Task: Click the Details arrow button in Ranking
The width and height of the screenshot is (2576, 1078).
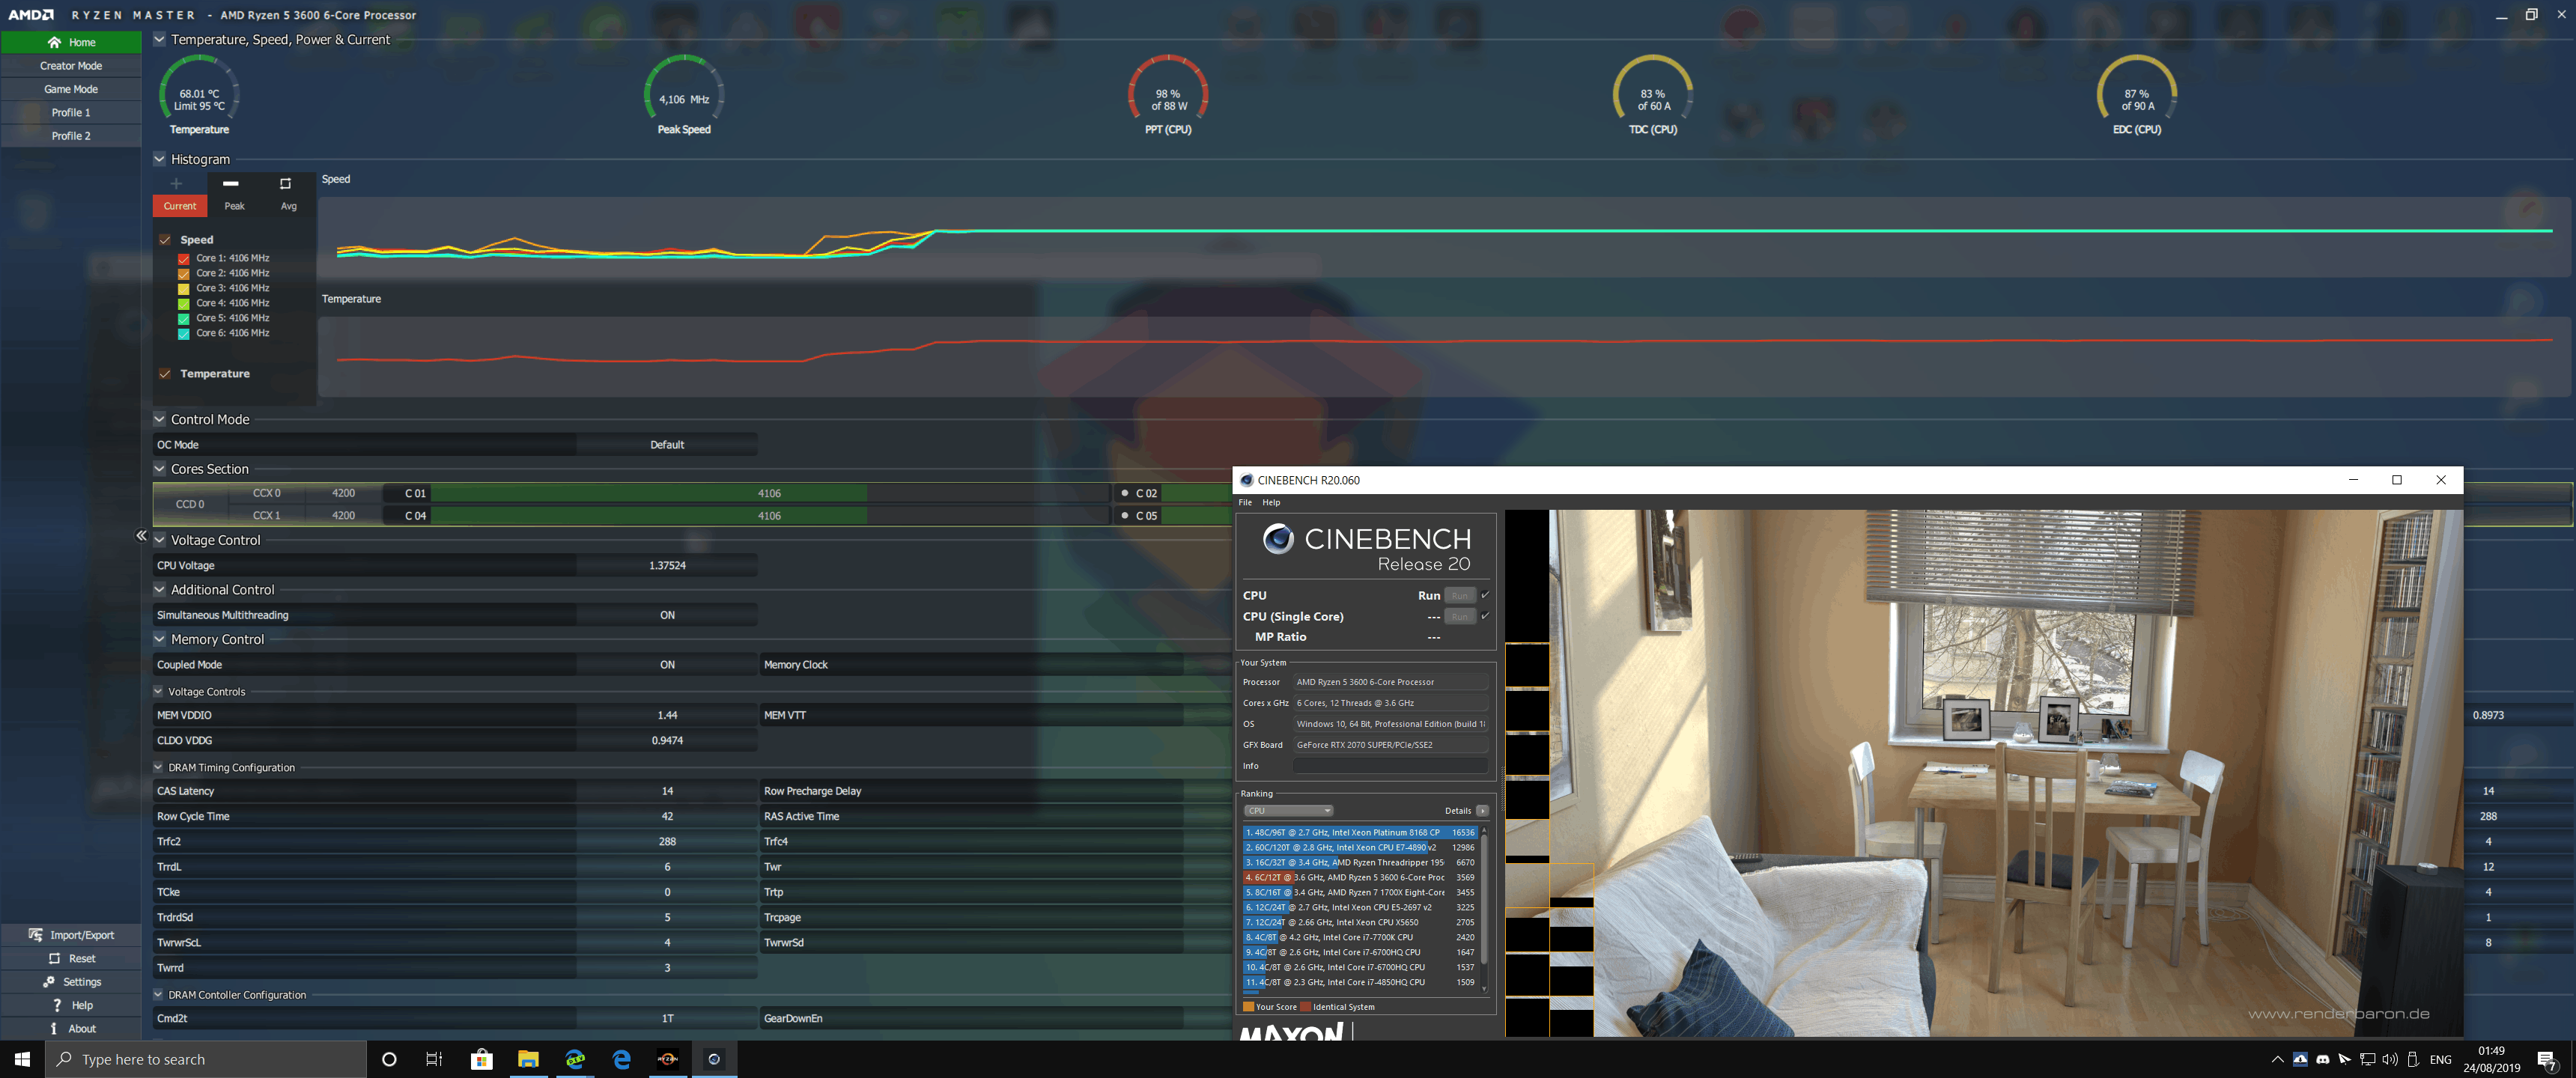Action: click(x=1482, y=811)
